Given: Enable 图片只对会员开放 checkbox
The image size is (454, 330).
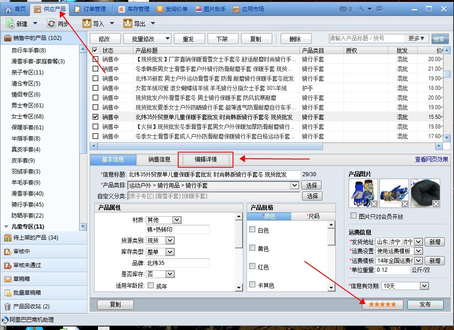Looking at the screenshot, I should (x=353, y=216).
